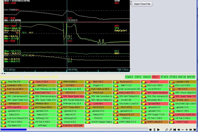Pause the log playback
The height and width of the screenshot is (132, 214).
pos(154,130)
